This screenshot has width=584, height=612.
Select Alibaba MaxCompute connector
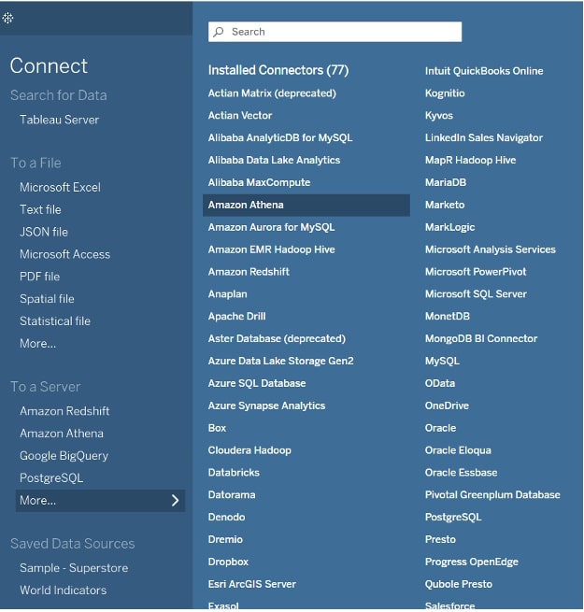pos(259,182)
